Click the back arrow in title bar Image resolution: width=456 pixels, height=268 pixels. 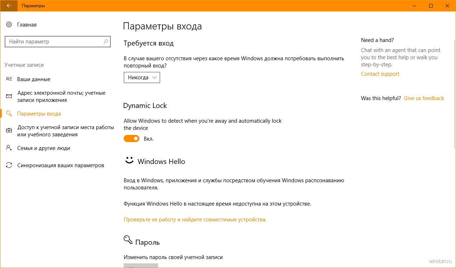(x=9, y=6)
